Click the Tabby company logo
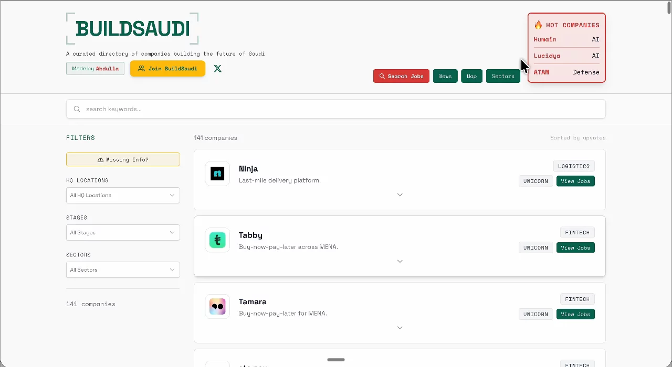 pyautogui.click(x=217, y=240)
